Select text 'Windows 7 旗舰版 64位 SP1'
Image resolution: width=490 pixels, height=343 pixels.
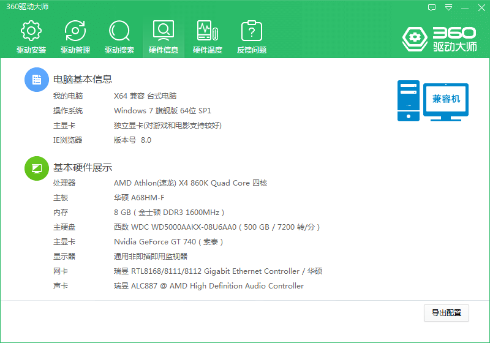(x=162, y=111)
